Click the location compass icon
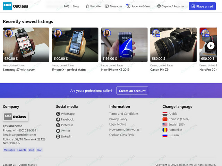The width and height of the screenshot is (222, 166). tap(128, 6)
